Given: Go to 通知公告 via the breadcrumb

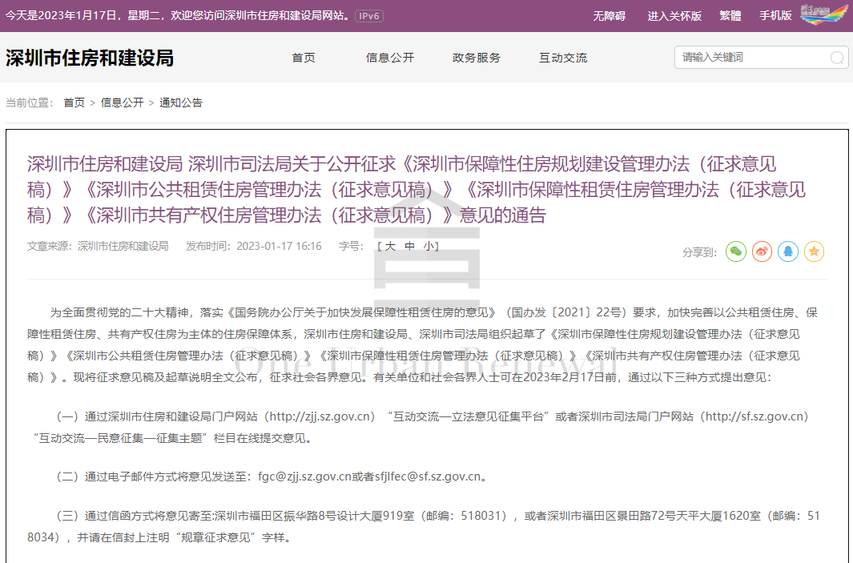Looking at the screenshot, I should (181, 103).
